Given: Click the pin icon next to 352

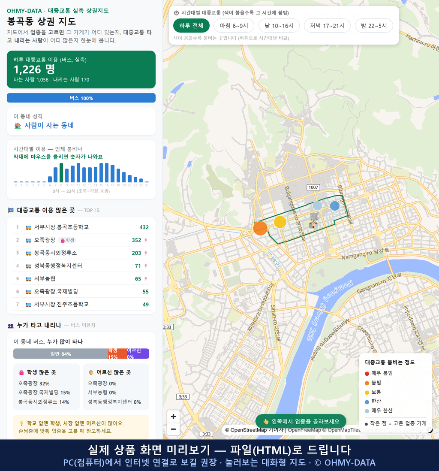Looking at the screenshot, I should [146, 240].
